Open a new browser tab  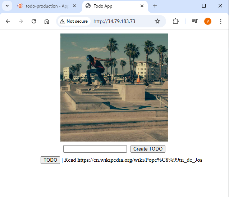point(155,6)
